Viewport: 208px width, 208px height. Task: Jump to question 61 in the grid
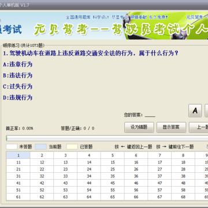(x=18, y=197)
